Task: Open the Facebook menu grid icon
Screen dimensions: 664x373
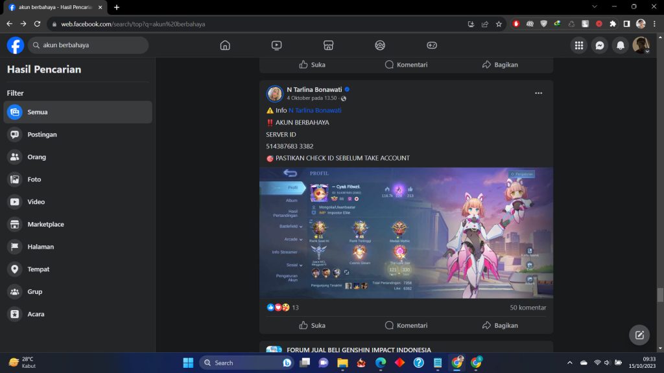Action: tap(579, 45)
